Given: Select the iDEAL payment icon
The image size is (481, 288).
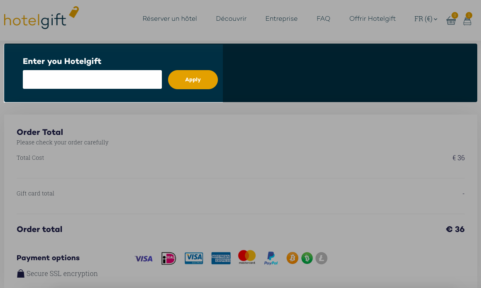Looking at the screenshot, I should (169, 258).
